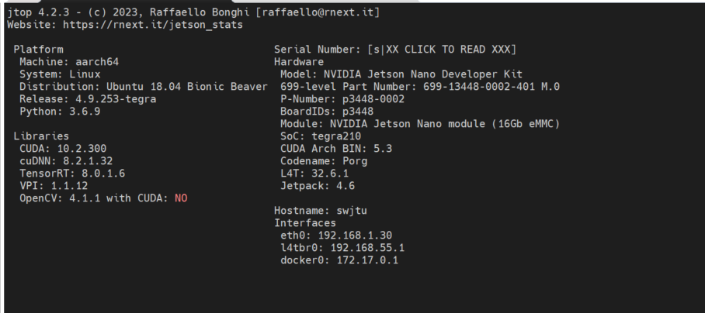This screenshot has width=705, height=313.
Task: Select the CUDA version 10.2.300 text
Action: (82, 149)
